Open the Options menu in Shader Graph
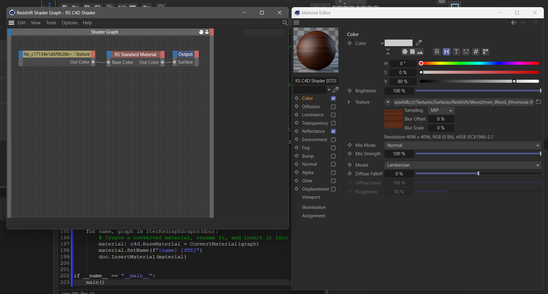 pyautogui.click(x=70, y=23)
